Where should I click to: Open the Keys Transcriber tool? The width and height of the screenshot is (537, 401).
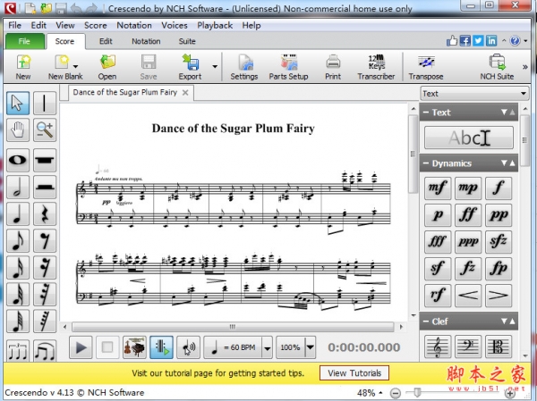(376, 67)
